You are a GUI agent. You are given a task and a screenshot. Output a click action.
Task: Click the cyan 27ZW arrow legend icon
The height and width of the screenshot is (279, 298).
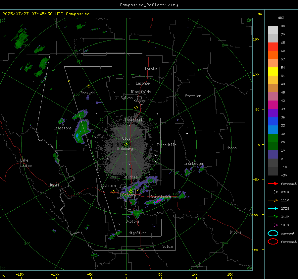(273, 209)
